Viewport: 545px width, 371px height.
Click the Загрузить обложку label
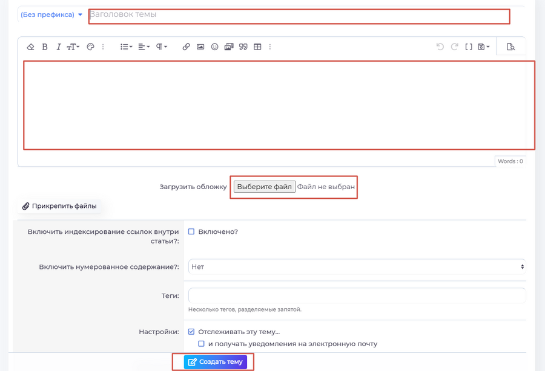(x=193, y=187)
